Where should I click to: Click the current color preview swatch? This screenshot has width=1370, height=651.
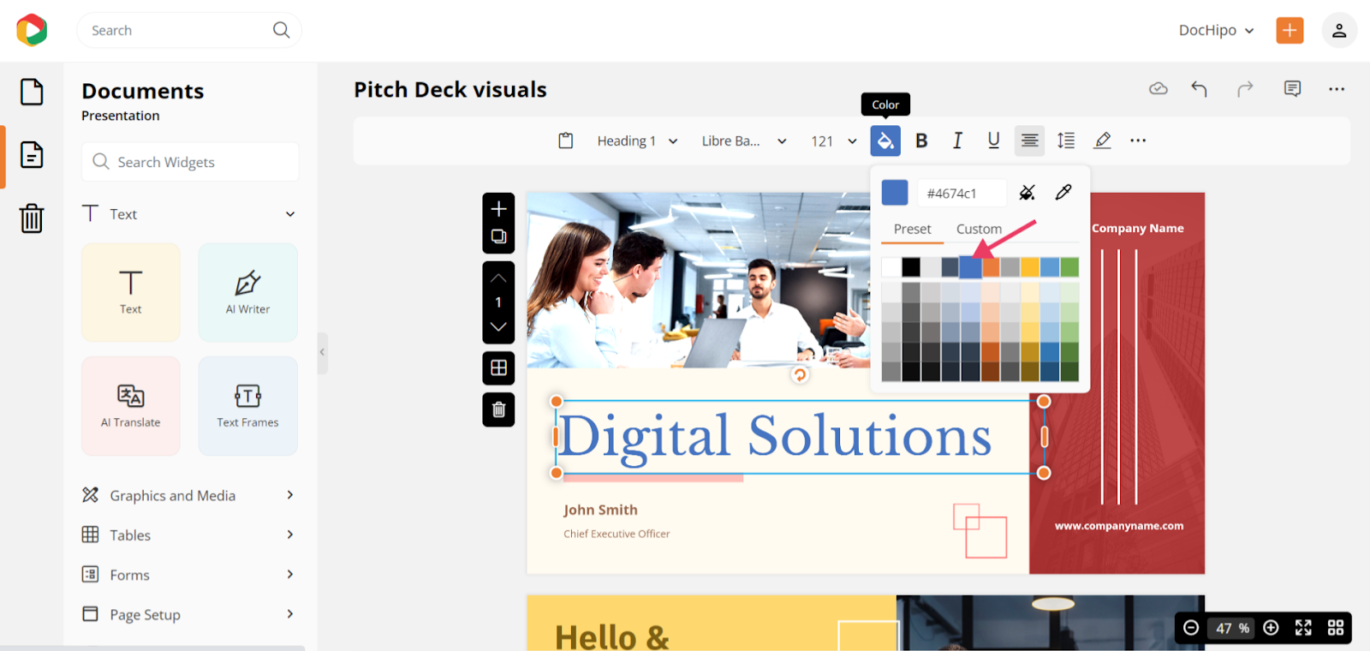[x=895, y=193]
